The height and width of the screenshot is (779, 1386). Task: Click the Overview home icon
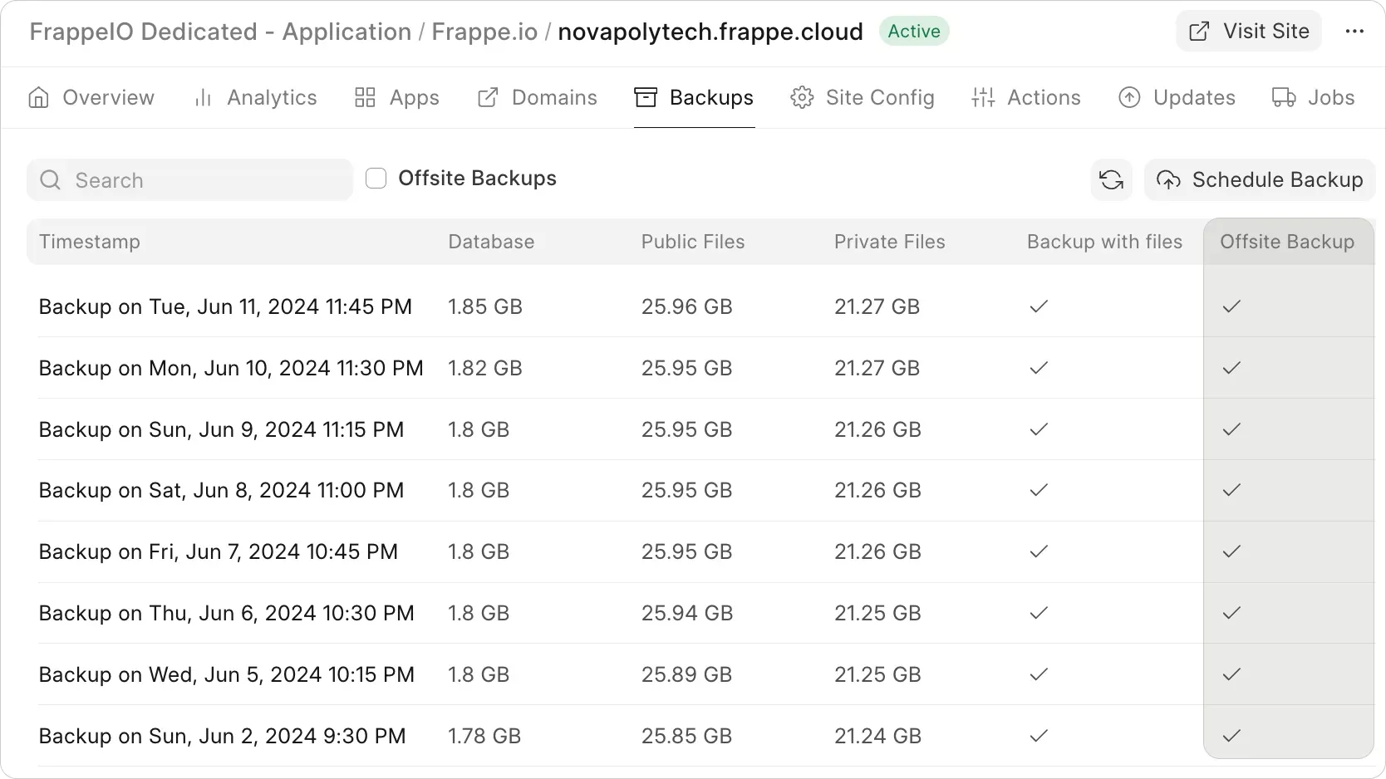38,97
